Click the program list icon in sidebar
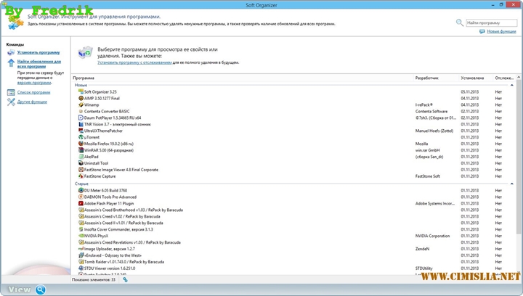This screenshot has height=296, width=523. coord(11,93)
